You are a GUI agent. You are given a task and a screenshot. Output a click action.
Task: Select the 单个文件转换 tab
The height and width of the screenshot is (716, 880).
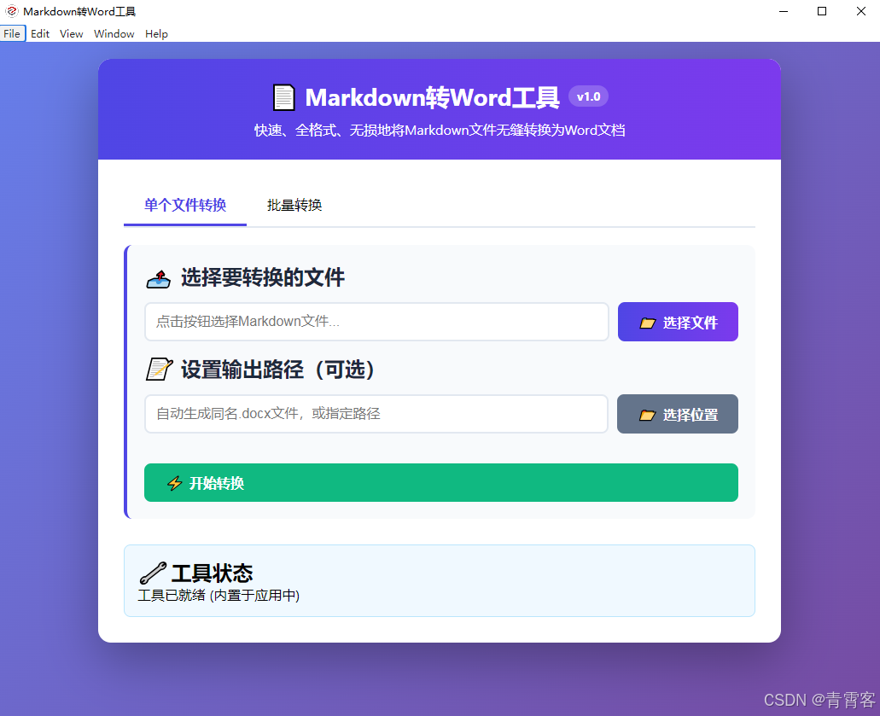click(x=184, y=205)
